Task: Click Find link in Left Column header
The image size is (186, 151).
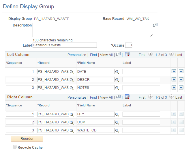Action: point(93,55)
